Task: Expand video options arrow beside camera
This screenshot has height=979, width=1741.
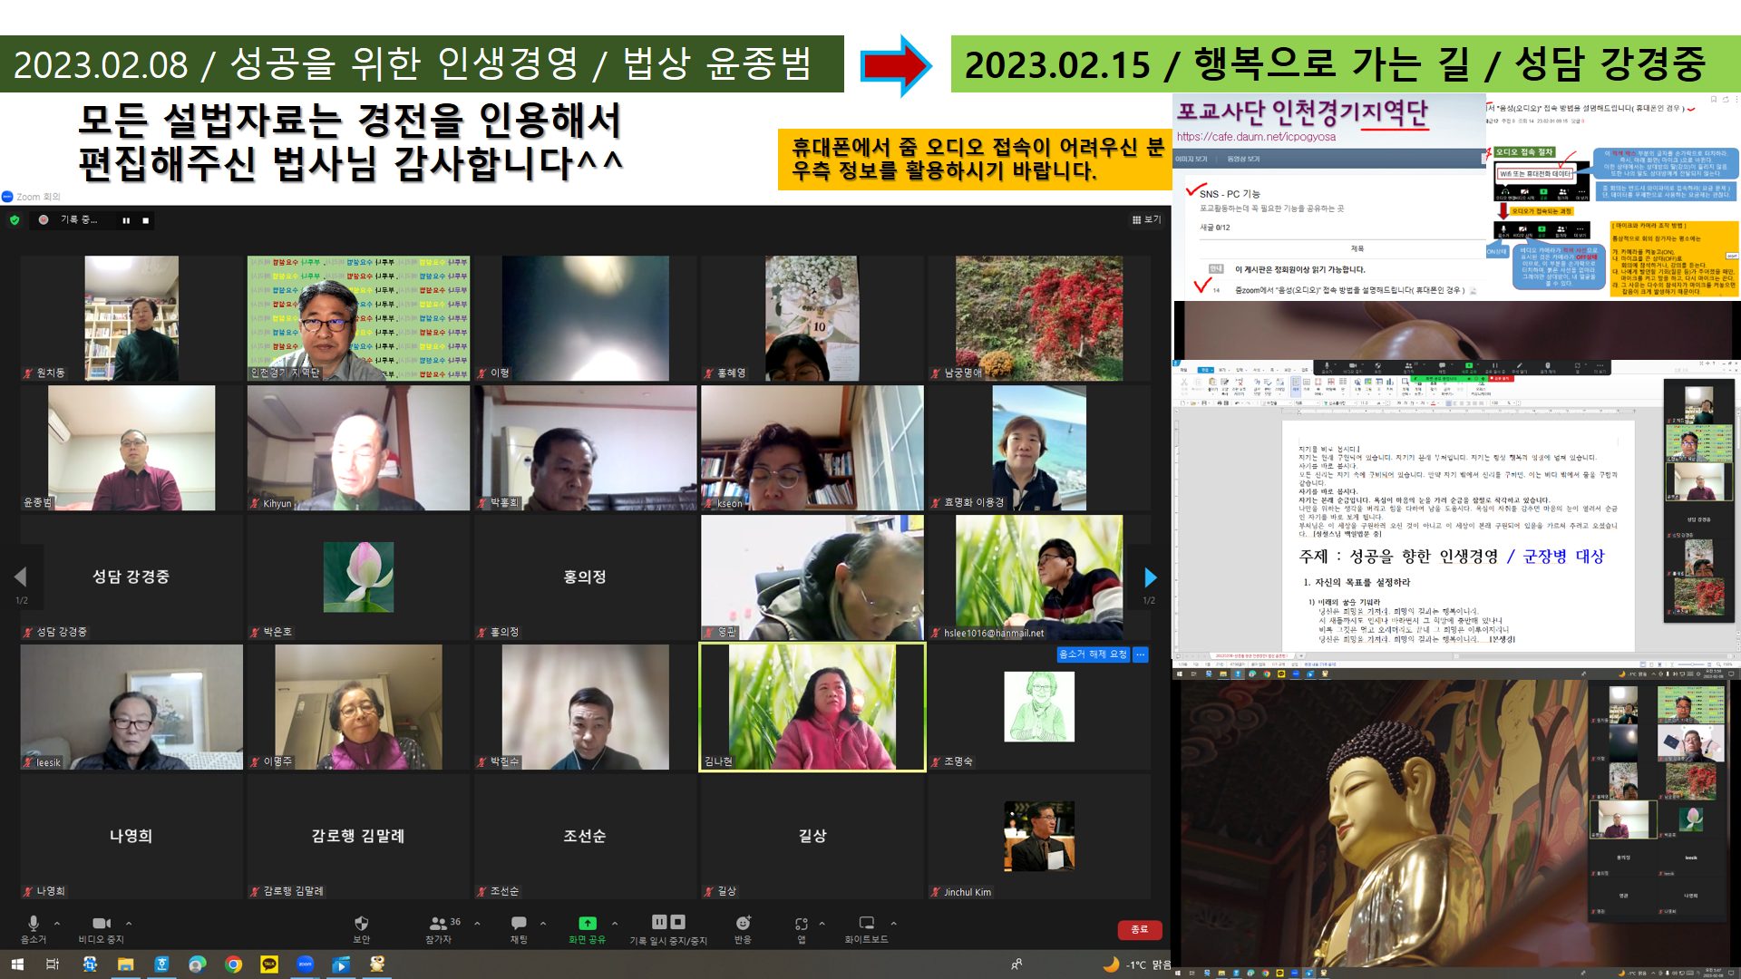Action: coord(129,923)
